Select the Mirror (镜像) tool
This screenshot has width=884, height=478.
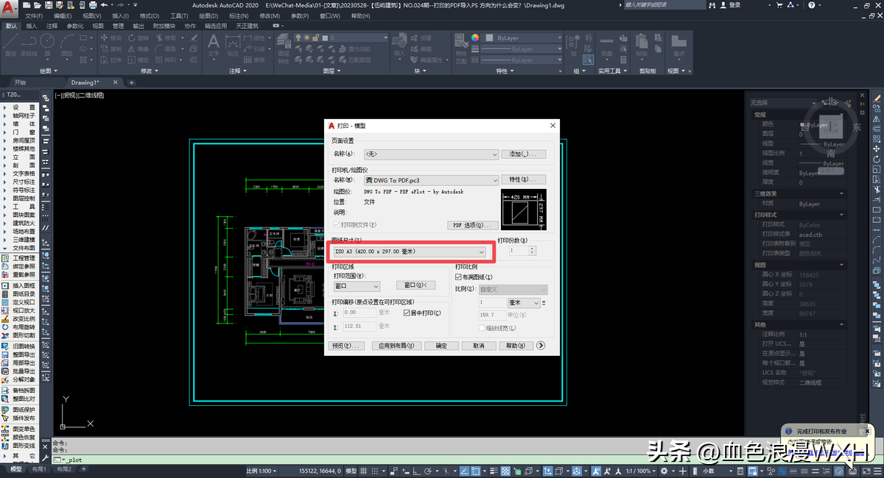click(137, 49)
